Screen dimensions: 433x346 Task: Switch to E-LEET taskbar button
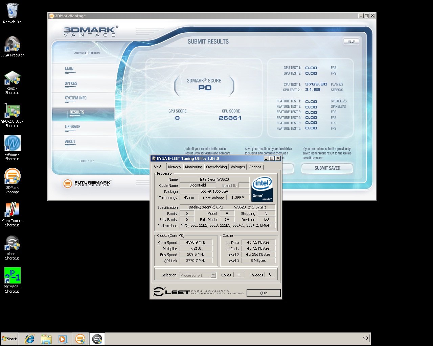click(97, 339)
